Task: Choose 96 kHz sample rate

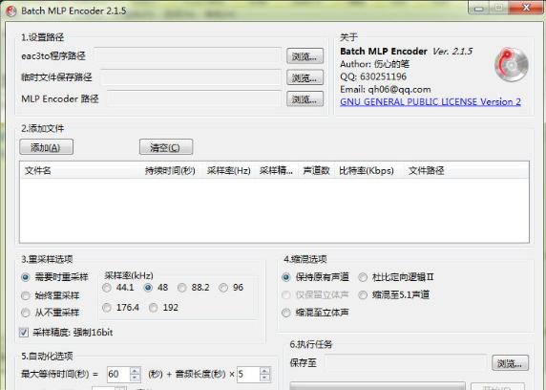Action: click(x=231, y=288)
